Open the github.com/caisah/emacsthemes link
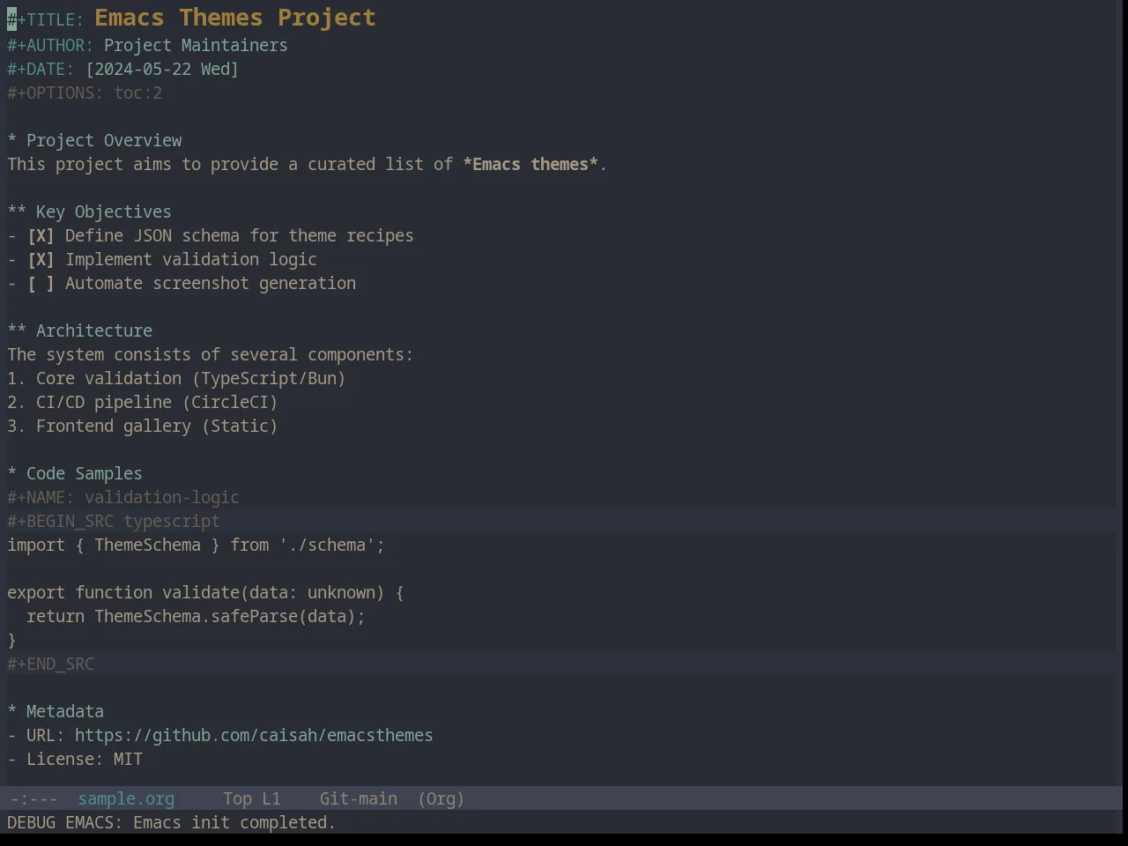Screen dimensions: 1128x846 click(x=254, y=736)
